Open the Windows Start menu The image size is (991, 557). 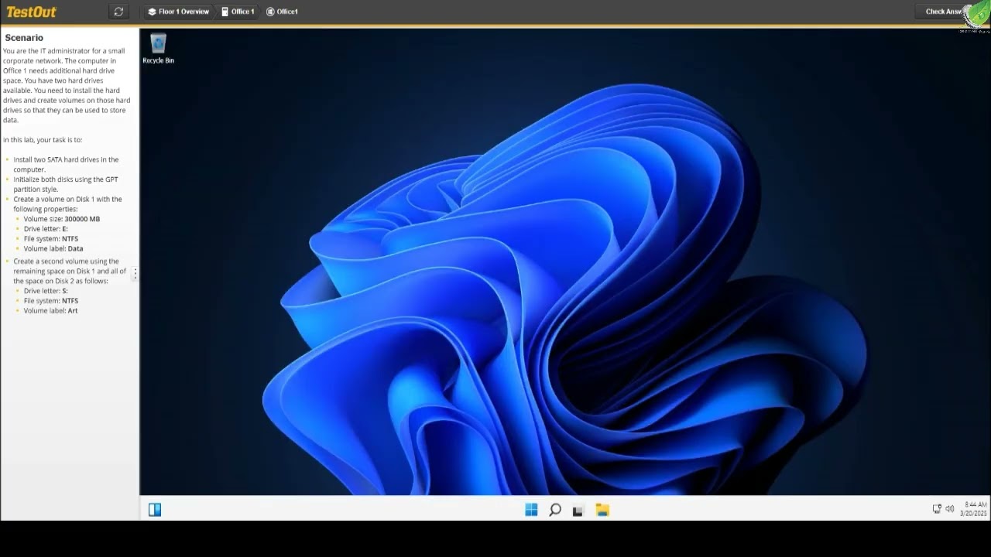point(531,510)
